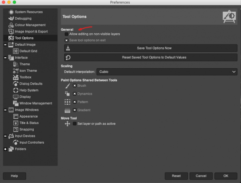
Task: Collapse the Interface tree section
Action: click(x=5, y=58)
